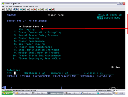
Task: Click the F10=Smry/Dtl function key label
Action: [42, 76]
